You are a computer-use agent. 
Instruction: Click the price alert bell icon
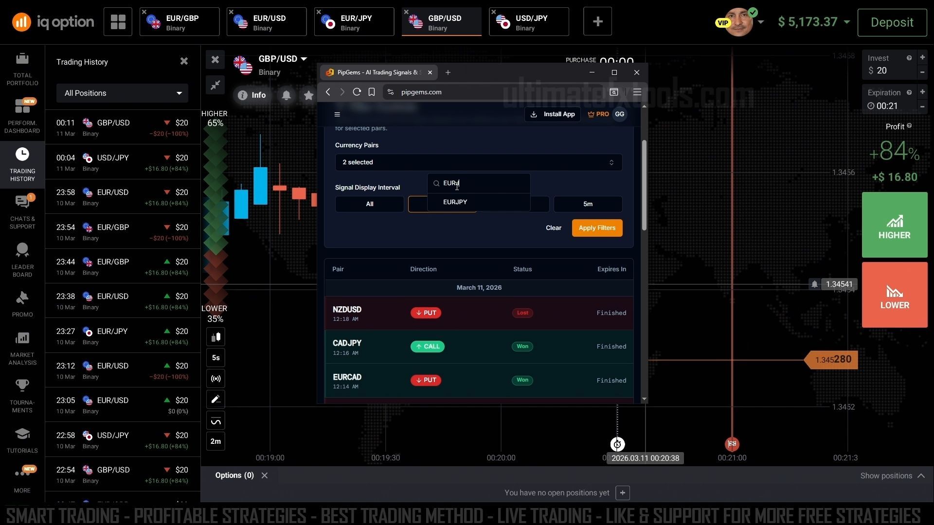(x=287, y=95)
